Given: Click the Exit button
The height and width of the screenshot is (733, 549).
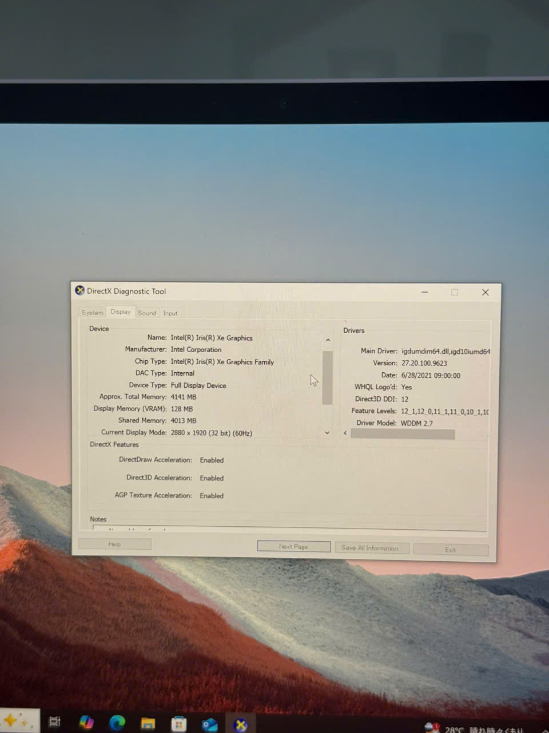Looking at the screenshot, I should tap(451, 549).
